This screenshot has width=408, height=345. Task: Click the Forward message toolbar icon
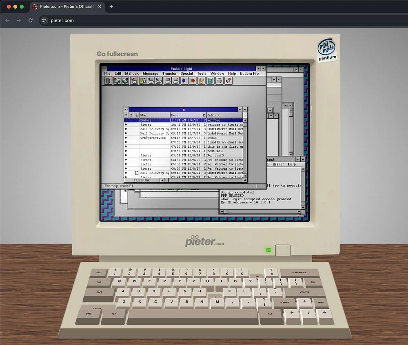coord(168,81)
